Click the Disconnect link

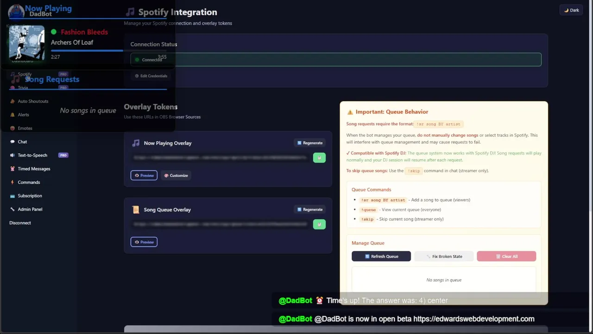20,223
